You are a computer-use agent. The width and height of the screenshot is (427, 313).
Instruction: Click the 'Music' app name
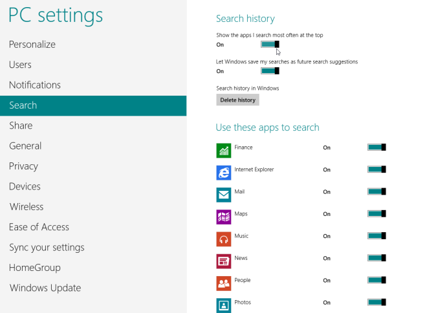[241, 235]
